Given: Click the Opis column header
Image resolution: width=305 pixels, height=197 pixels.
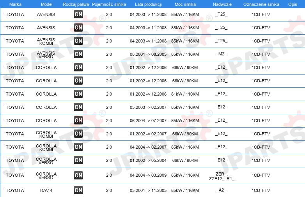Looking at the screenshot, I should (x=293, y=4).
